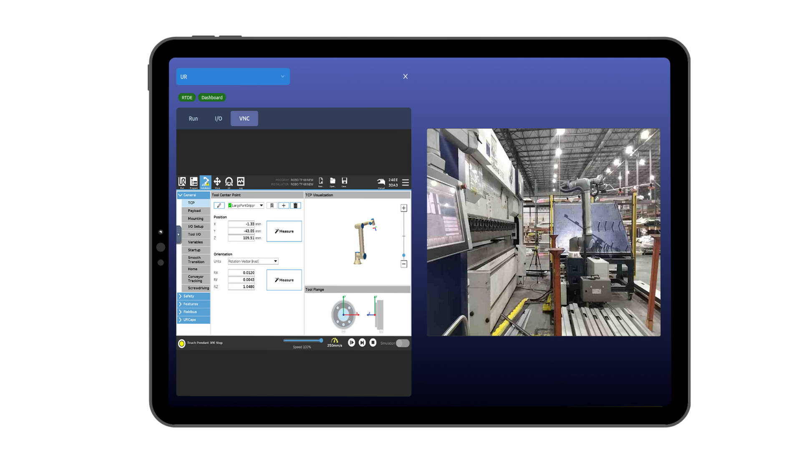Click the play program button
801x451 pixels.
click(x=352, y=342)
